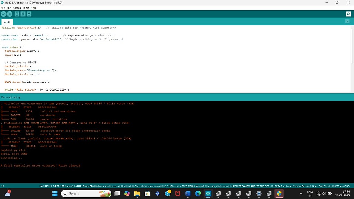Click the Verify sketch checkmark icon
The height and width of the screenshot is (199, 354).
[x=3, y=14]
